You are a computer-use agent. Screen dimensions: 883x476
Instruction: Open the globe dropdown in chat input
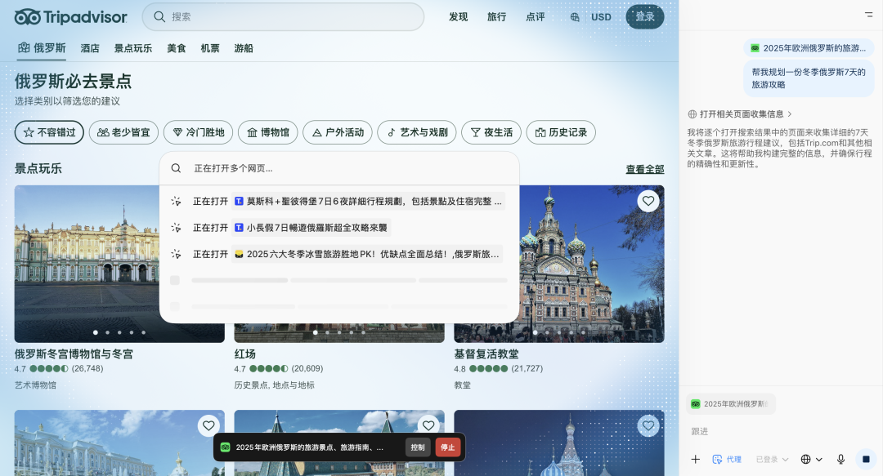[x=811, y=460]
